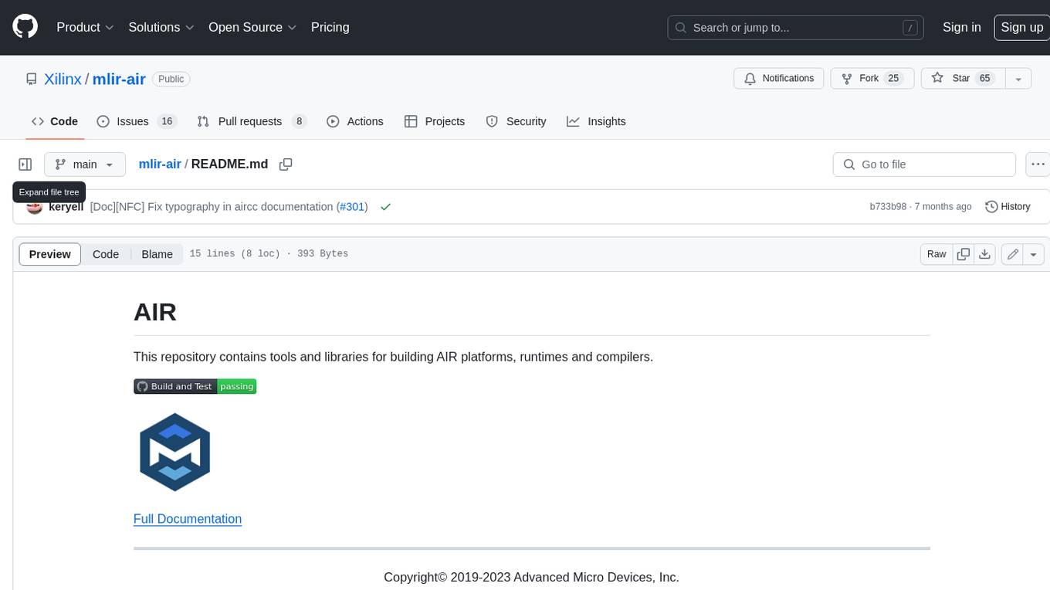Switch to the Insights tab

596,121
